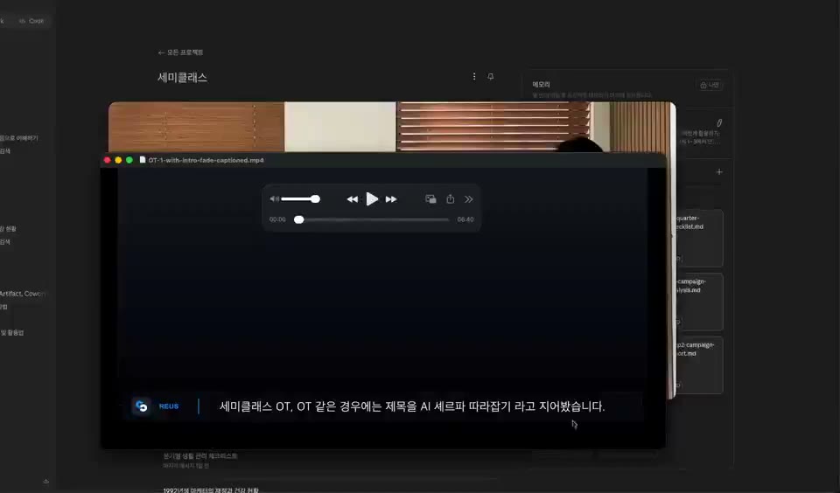Enable picture-in-picture mode in the player
840x493 pixels.
click(x=430, y=199)
